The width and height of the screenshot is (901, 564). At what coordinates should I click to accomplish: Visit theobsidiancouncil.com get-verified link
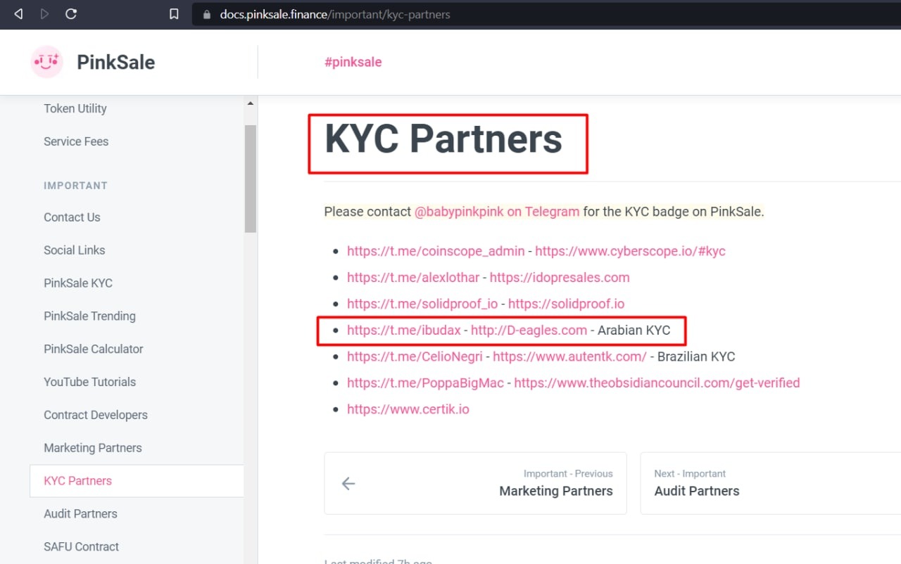(657, 383)
